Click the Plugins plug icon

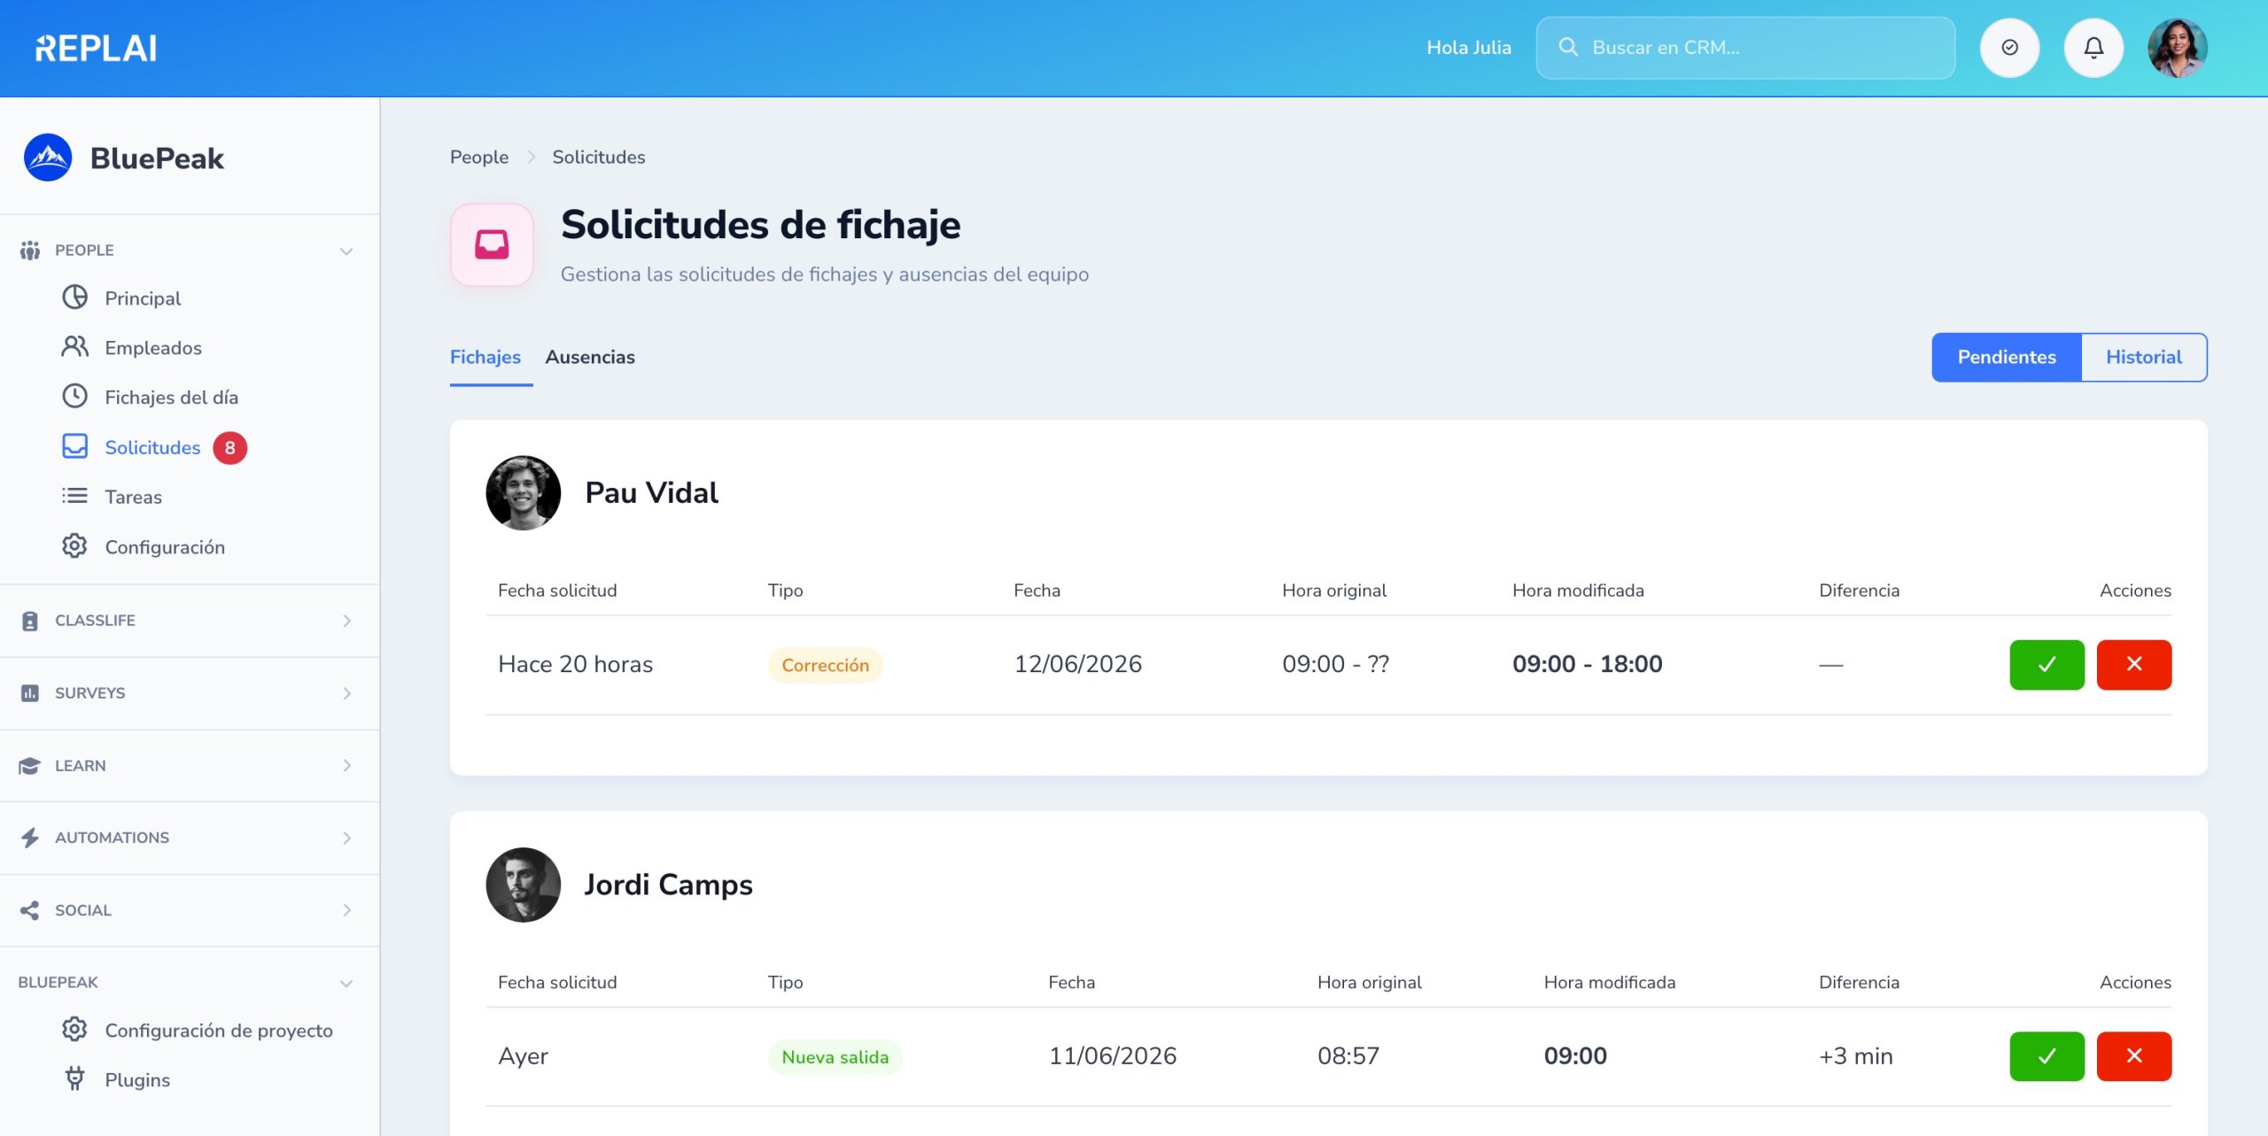74,1079
